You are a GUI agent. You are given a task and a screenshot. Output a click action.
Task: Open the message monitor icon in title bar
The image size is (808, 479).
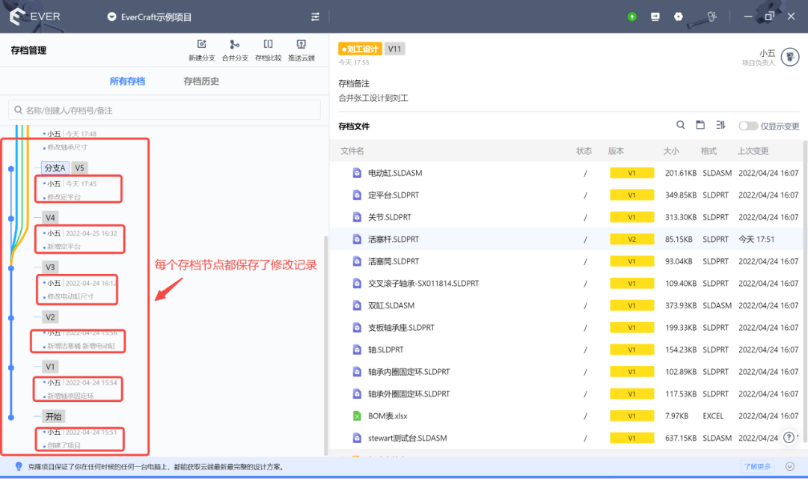655,17
